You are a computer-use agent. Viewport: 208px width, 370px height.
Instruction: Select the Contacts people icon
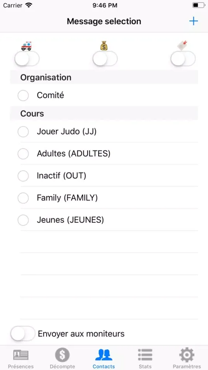104,355
